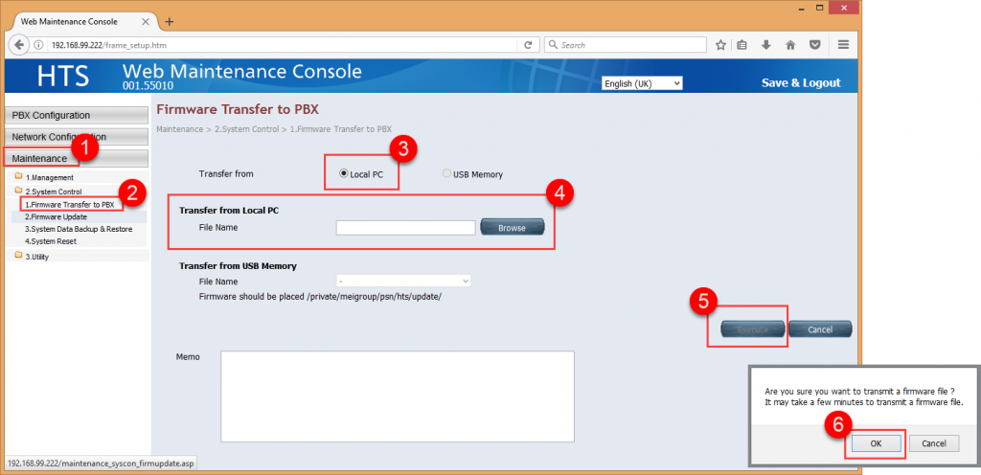The width and height of the screenshot is (981, 475).
Task: Expand 3.Utility tree node
Action: [37, 257]
